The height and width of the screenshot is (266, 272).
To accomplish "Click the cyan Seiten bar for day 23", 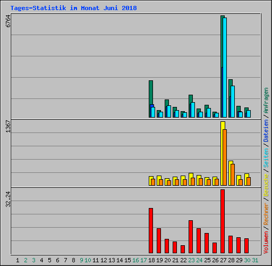I will [x=193, y=110].
